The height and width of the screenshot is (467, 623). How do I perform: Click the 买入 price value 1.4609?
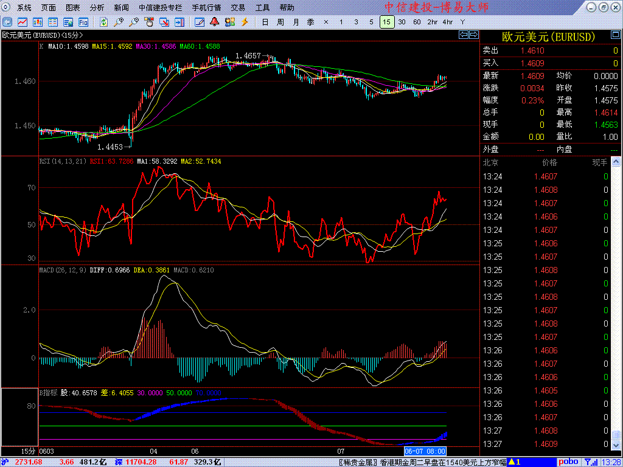click(532, 63)
